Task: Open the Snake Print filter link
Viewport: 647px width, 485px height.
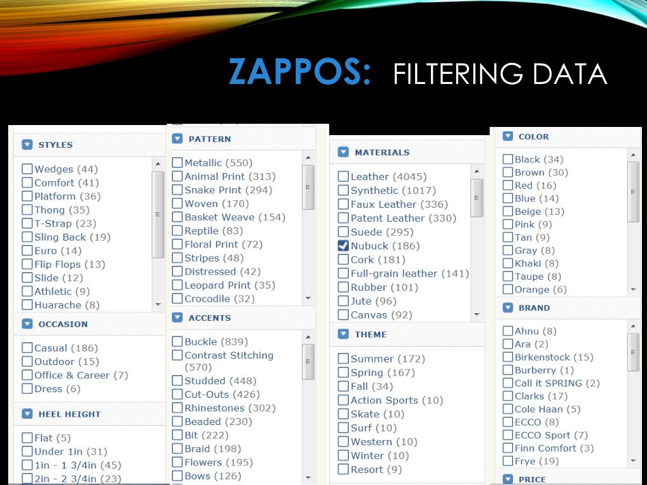Action: pos(228,189)
